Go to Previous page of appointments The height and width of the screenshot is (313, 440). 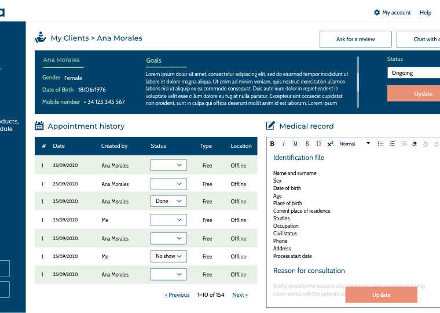[x=177, y=295]
